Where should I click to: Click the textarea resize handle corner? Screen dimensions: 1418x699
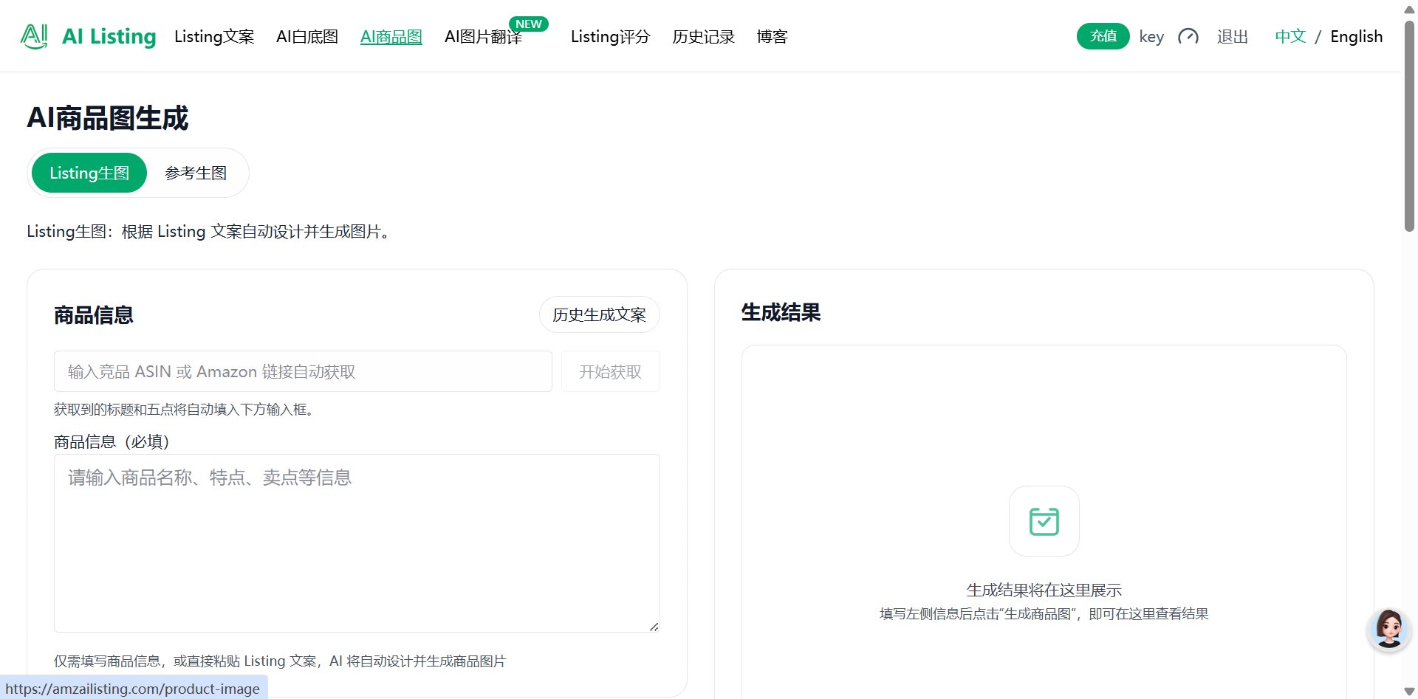click(x=654, y=627)
